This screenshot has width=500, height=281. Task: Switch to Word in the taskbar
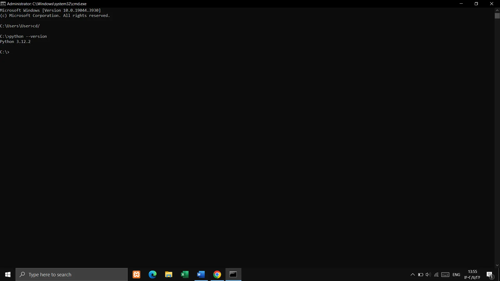[x=201, y=274]
